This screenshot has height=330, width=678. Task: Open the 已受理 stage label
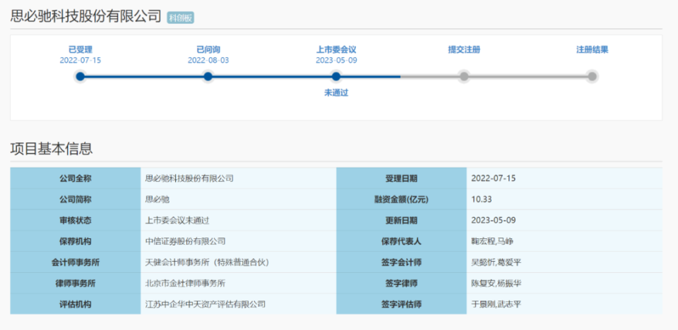(x=81, y=49)
